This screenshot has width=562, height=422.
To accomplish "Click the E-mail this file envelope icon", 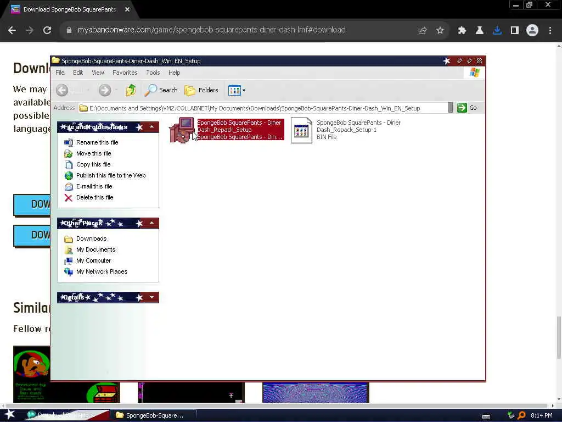I will point(69,187).
